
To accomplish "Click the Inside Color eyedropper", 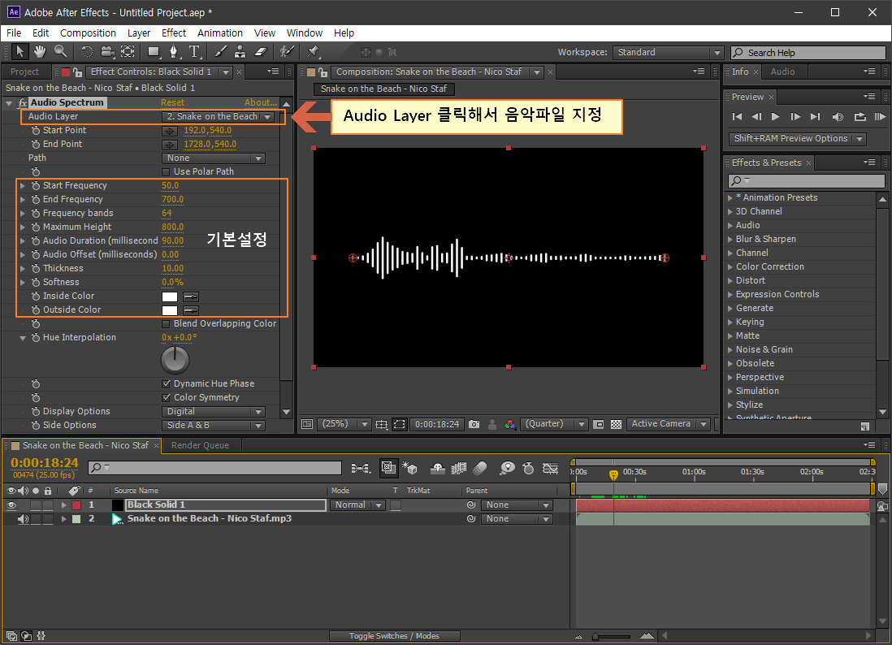I will coord(191,297).
